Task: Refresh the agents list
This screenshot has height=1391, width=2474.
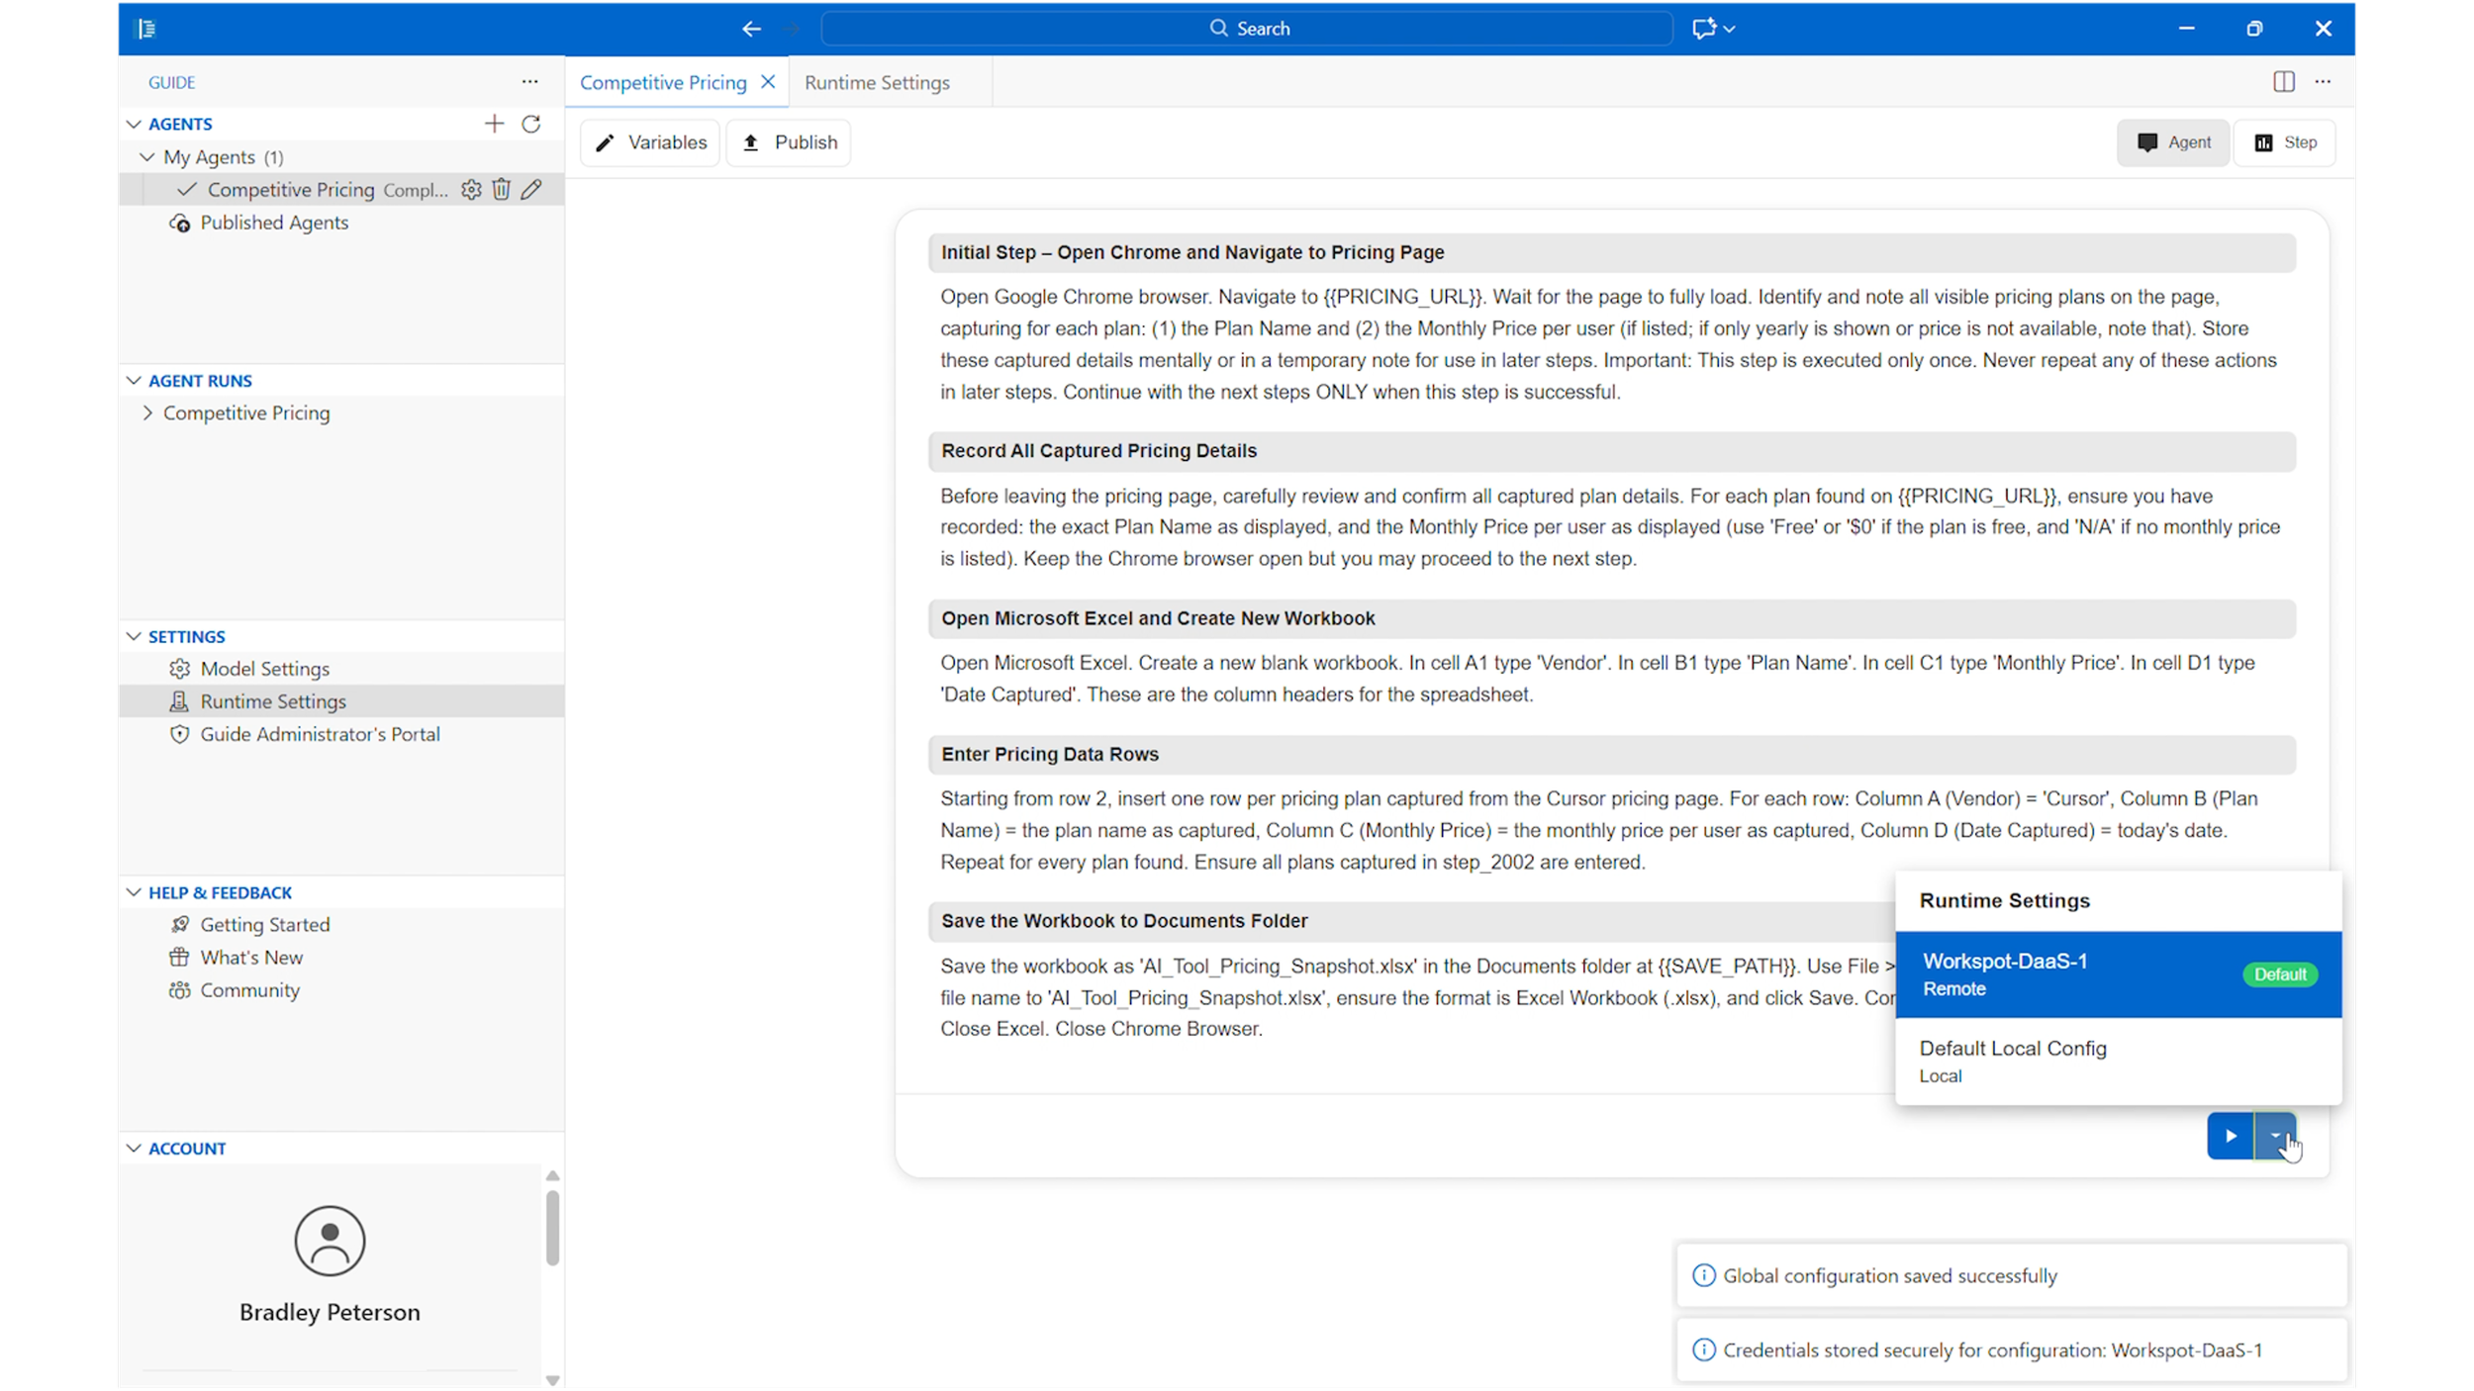Action: pyautogui.click(x=531, y=124)
